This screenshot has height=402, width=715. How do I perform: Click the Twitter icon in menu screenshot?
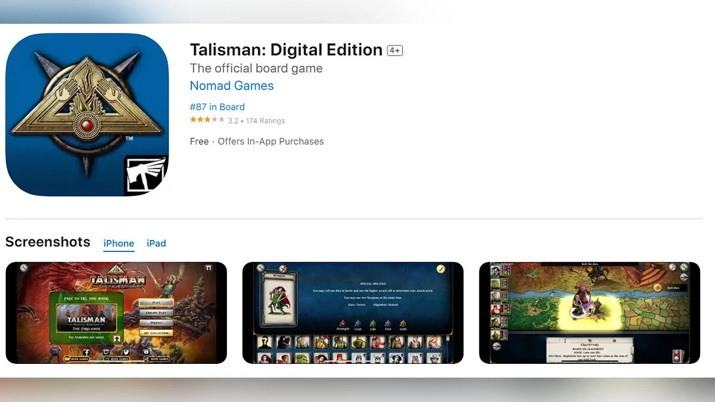point(126,352)
